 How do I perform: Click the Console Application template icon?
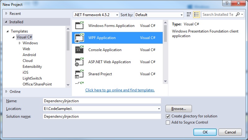coord(79,50)
